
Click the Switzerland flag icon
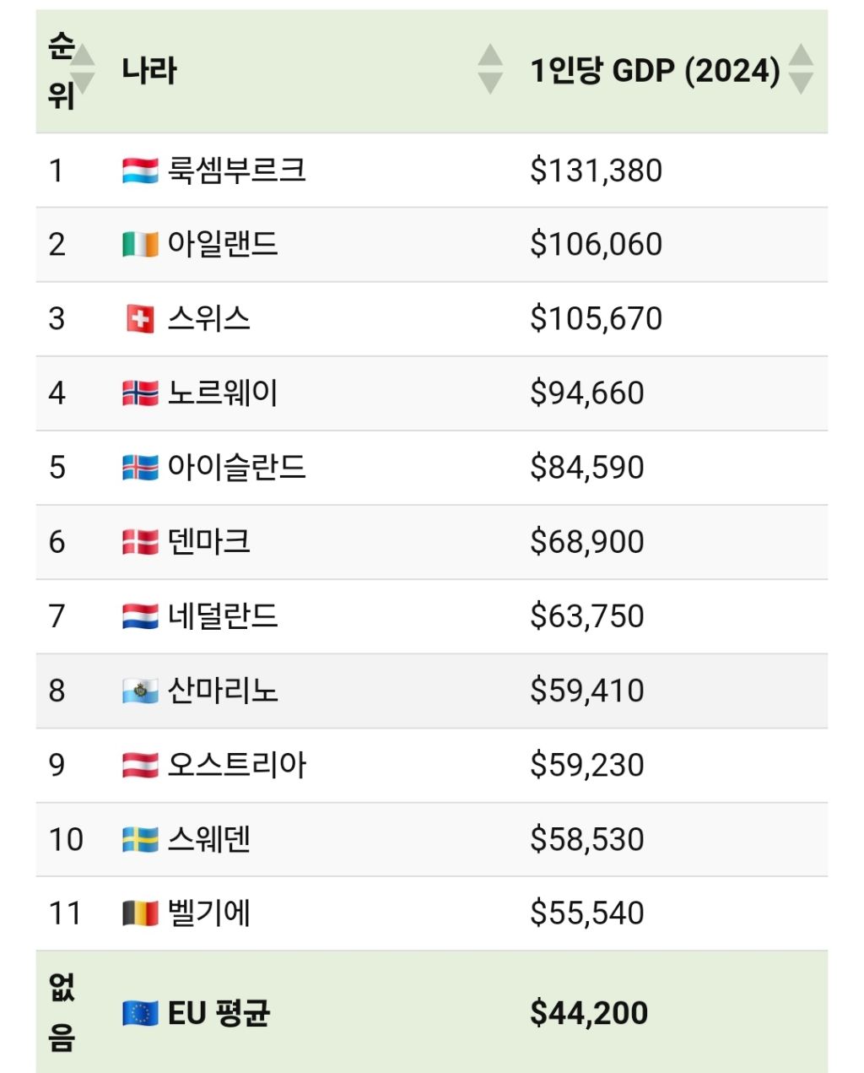click(140, 319)
